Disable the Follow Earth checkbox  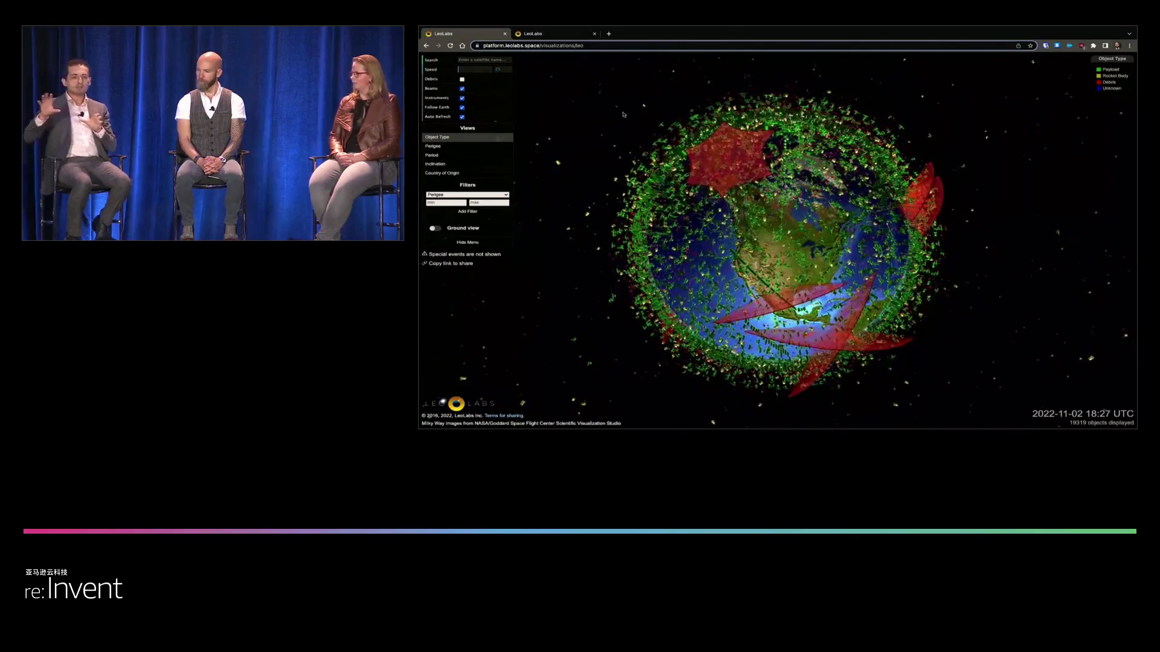(462, 107)
